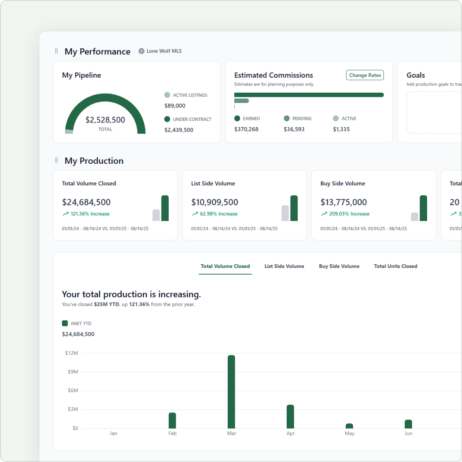The image size is (462, 462).
Task: Select the Total Units Closed tab
Action: pos(396,266)
